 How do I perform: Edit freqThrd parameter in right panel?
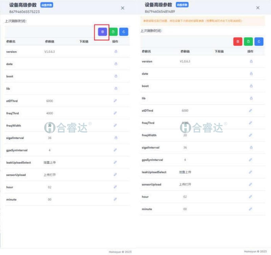pos(251,123)
